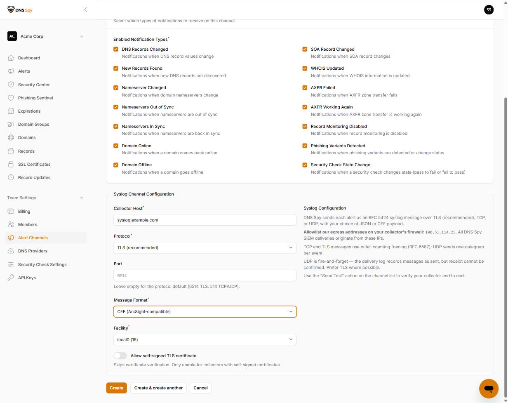Uncheck Record Monitoring Disabled

coord(305,126)
